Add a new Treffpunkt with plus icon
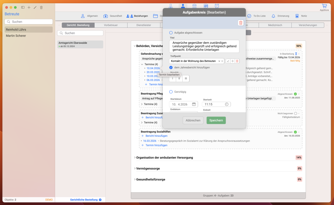Viewport: 334px width, 205px height. [233, 61]
